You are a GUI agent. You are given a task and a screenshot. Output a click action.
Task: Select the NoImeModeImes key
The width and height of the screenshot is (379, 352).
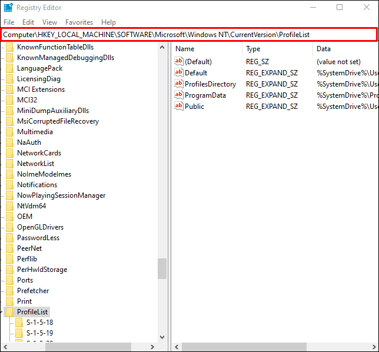coord(44,174)
